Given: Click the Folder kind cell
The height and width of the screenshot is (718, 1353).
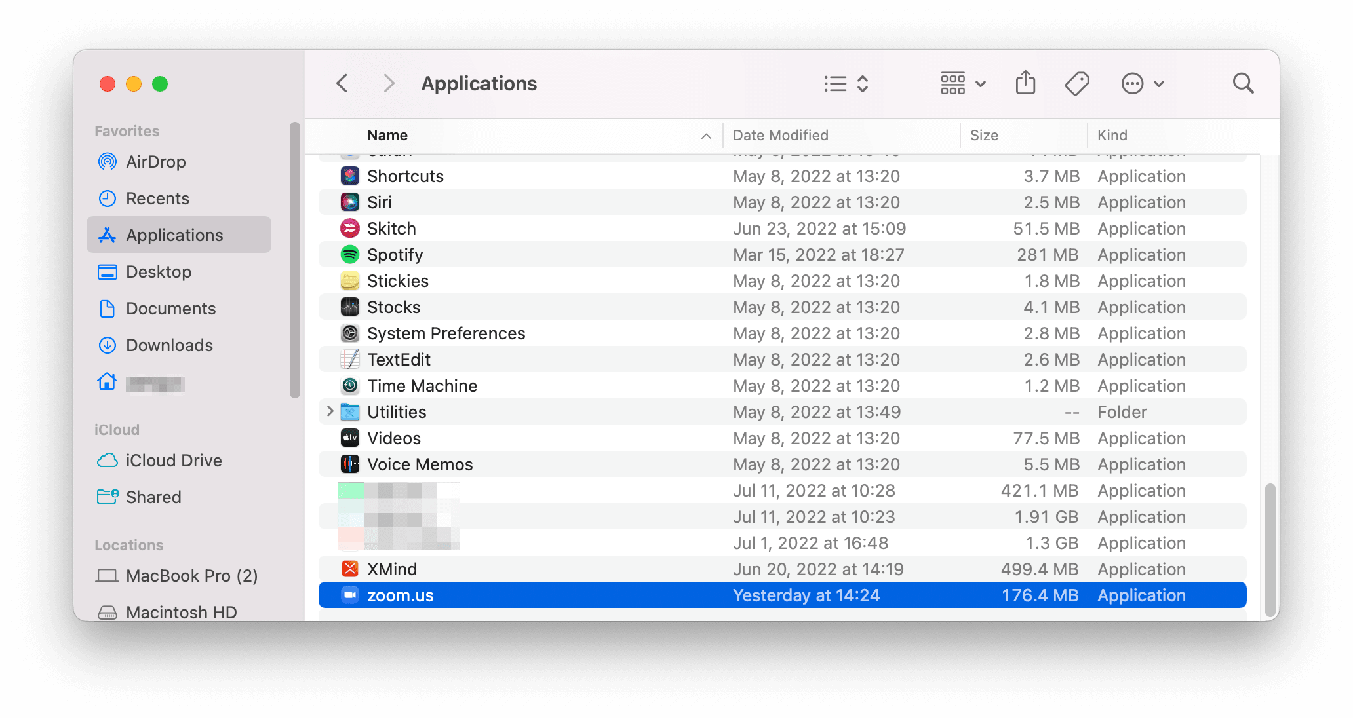Looking at the screenshot, I should point(1122,411).
